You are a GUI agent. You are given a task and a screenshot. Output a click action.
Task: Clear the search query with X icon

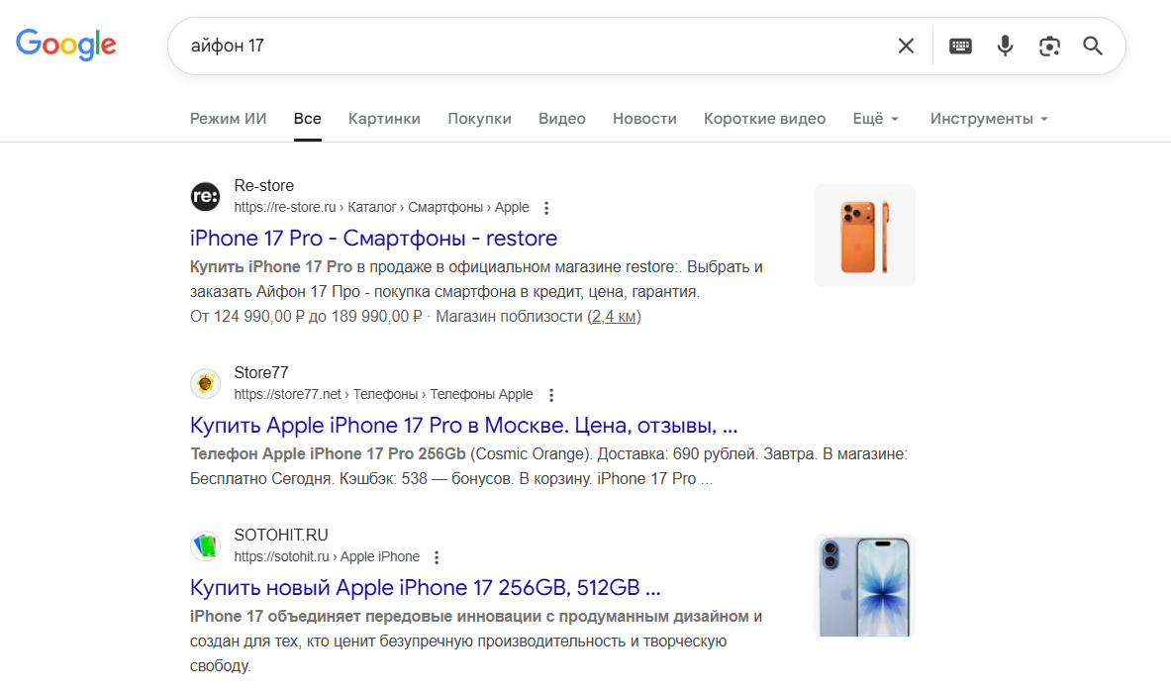906,46
